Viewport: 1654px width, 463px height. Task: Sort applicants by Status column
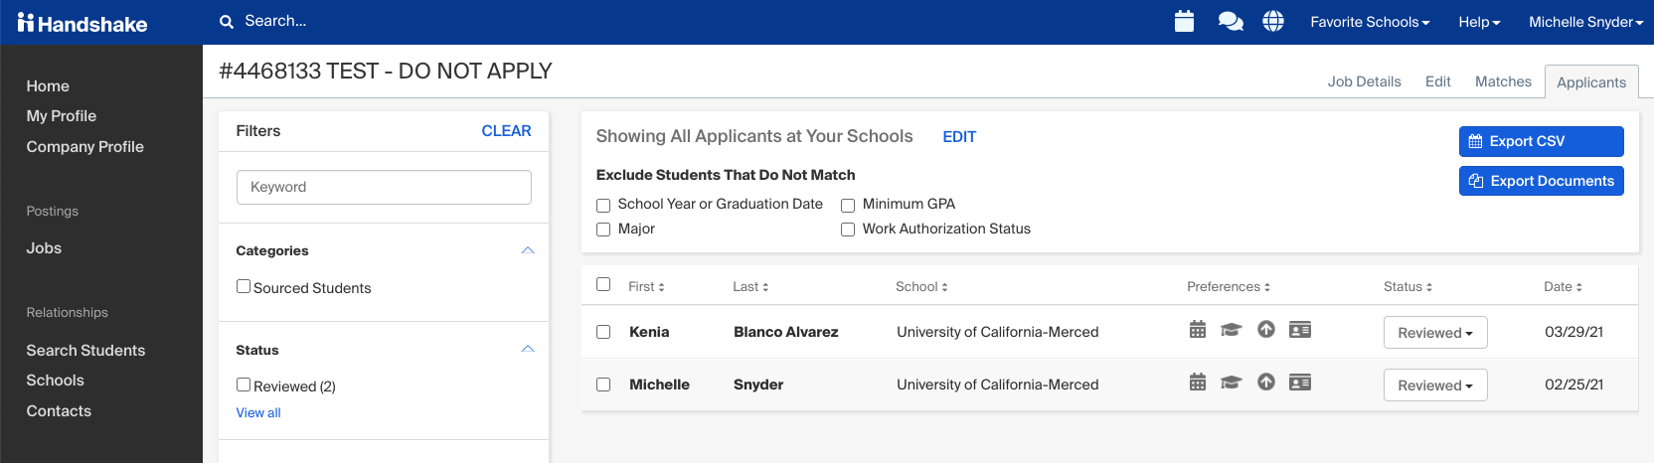(1407, 286)
